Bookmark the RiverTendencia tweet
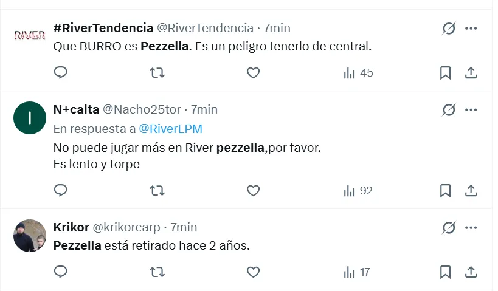498x291 pixels. (445, 73)
